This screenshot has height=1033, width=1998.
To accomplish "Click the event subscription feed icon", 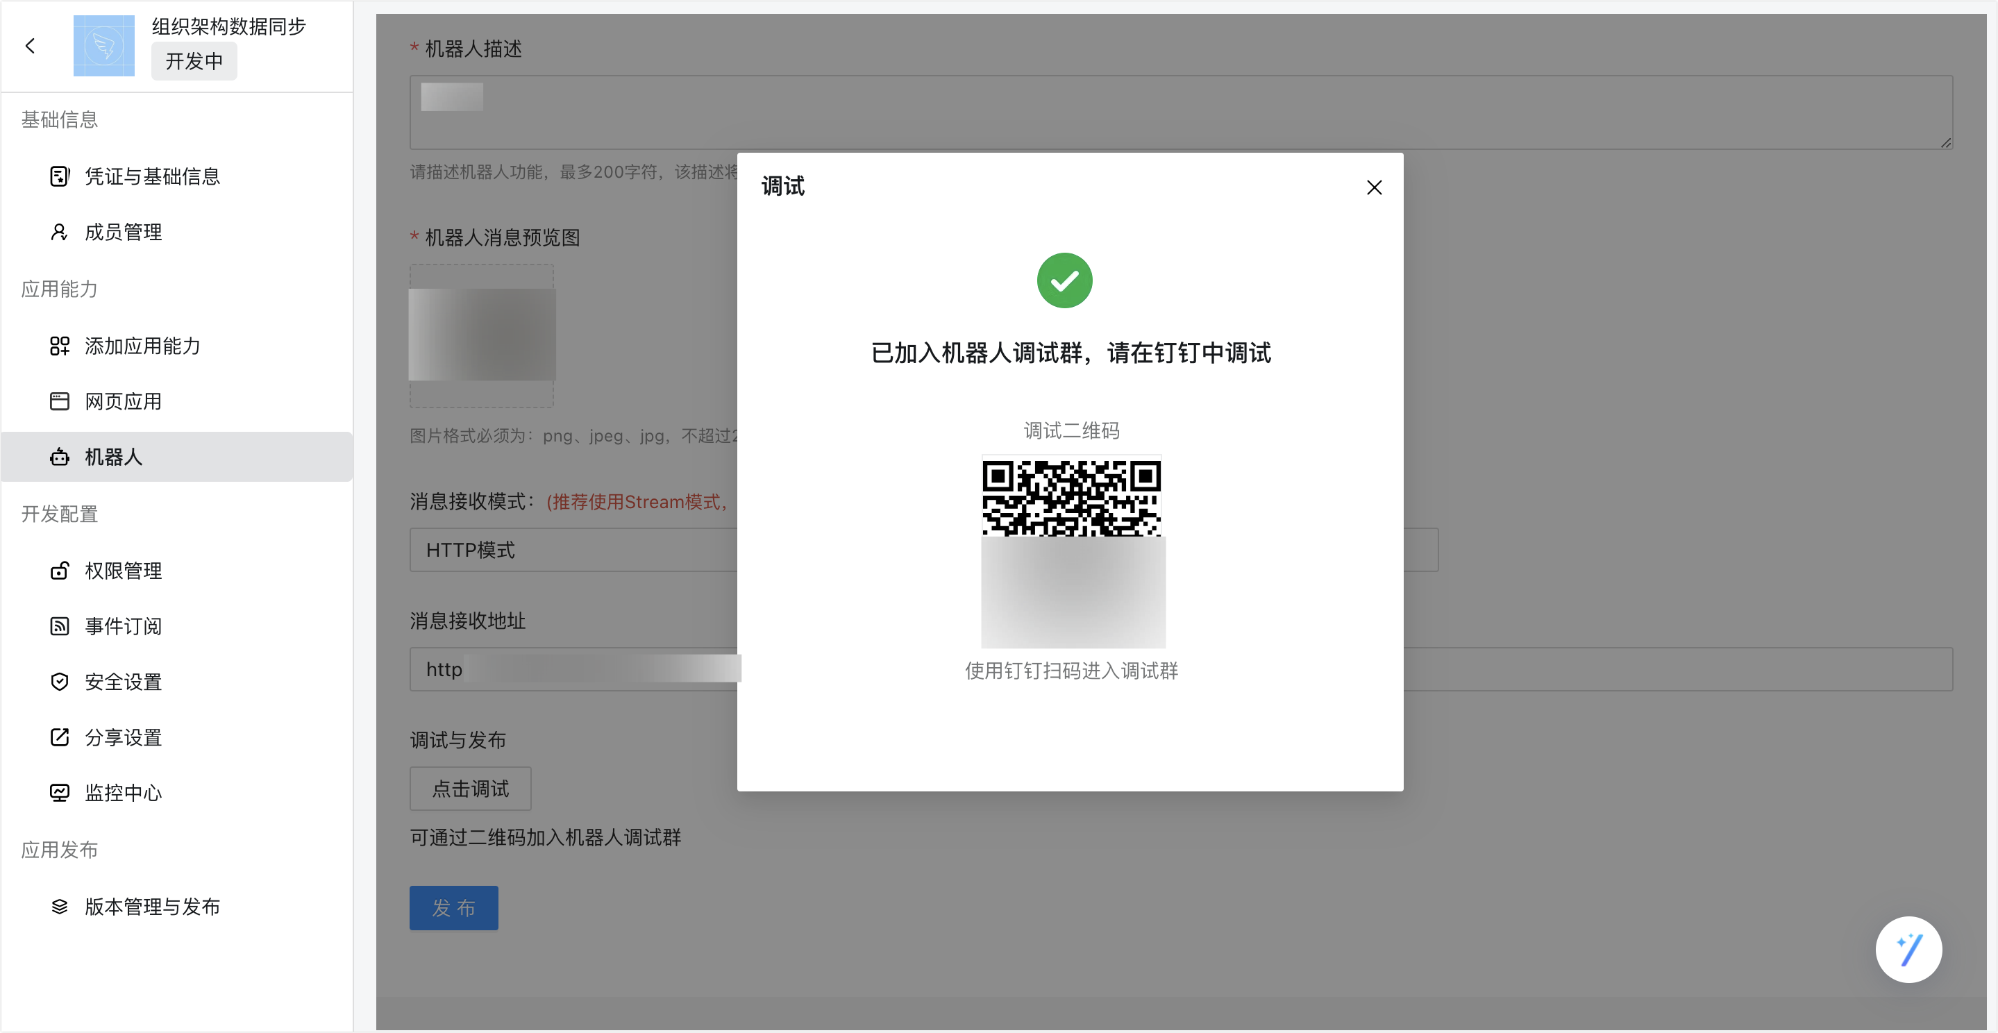I will [x=60, y=626].
